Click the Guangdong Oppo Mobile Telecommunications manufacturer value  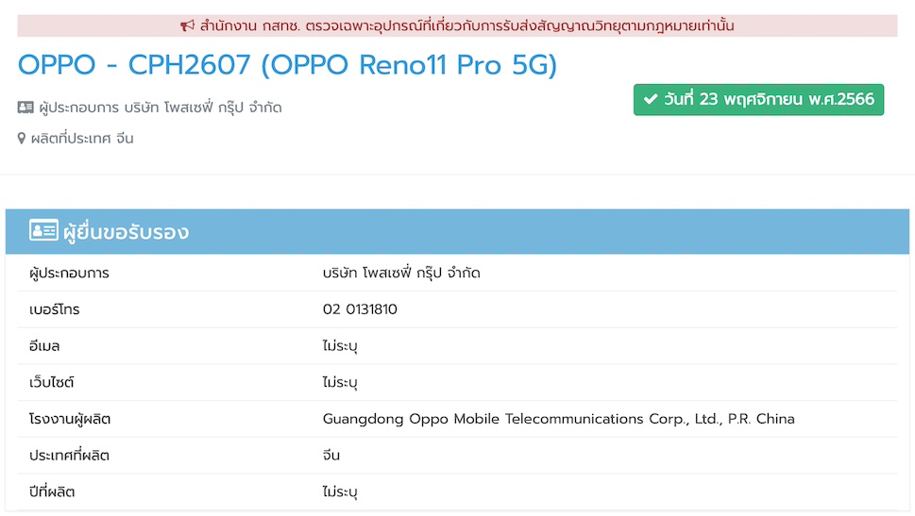point(558,419)
